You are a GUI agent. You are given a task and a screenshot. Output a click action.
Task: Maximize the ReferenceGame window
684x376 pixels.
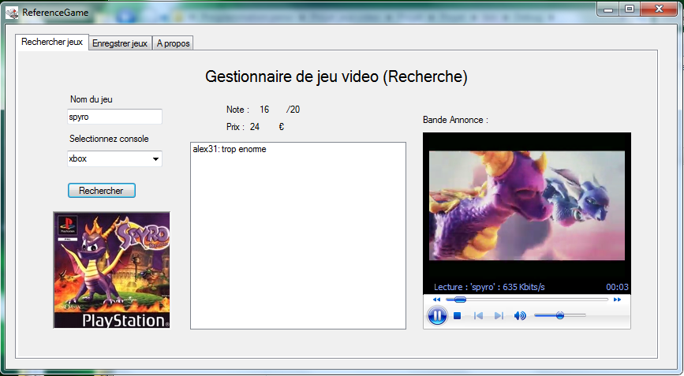pos(629,9)
